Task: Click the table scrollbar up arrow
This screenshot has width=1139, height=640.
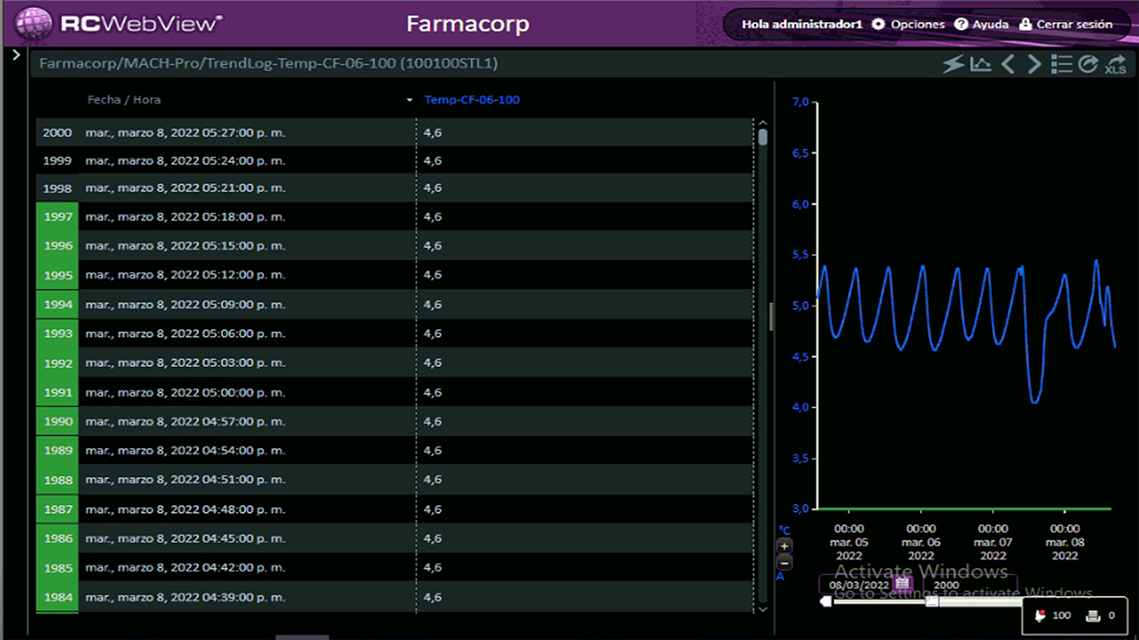Action: coord(762,123)
